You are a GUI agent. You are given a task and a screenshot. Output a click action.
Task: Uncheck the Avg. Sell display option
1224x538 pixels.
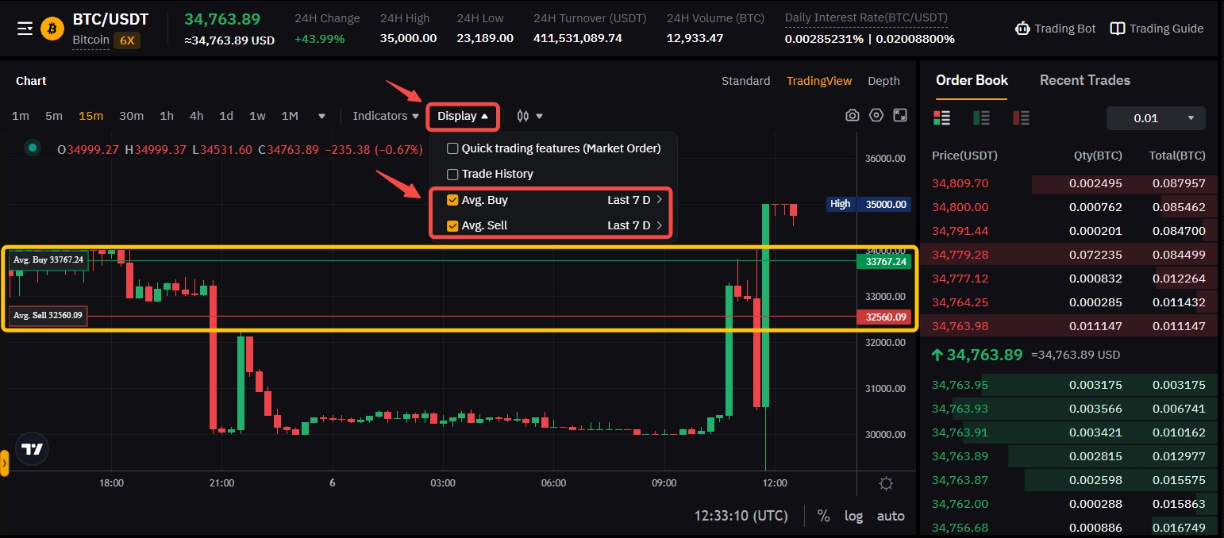click(452, 225)
